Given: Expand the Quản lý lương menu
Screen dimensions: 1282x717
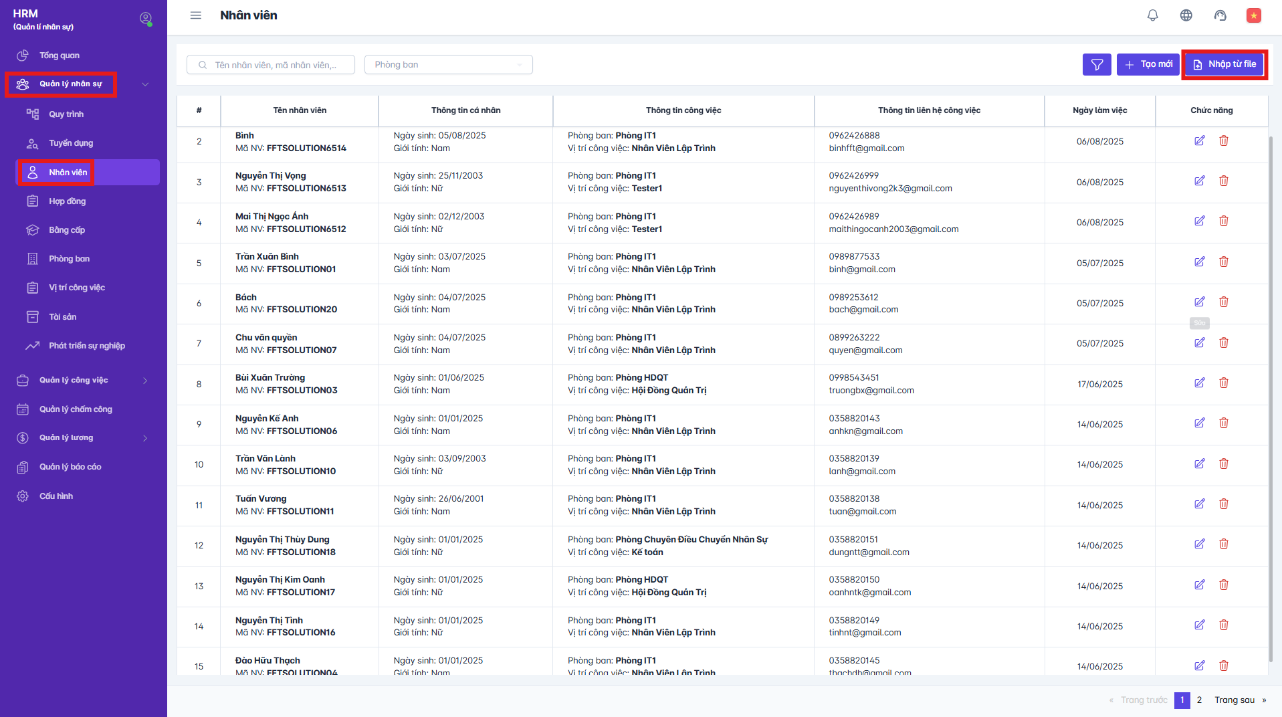Looking at the screenshot, I should [x=145, y=438].
